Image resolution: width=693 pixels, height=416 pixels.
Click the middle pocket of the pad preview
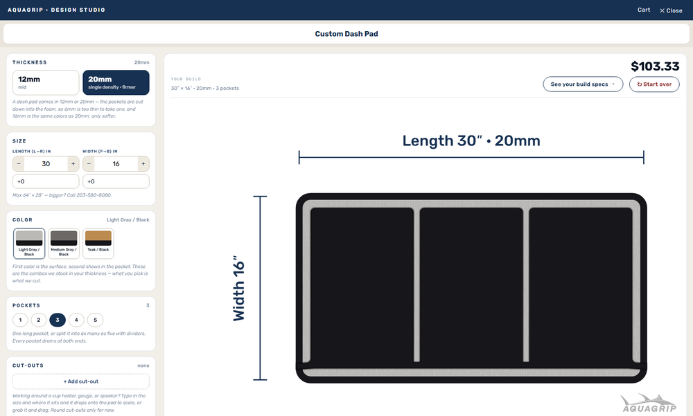pyautogui.click(x=471, y=285)
